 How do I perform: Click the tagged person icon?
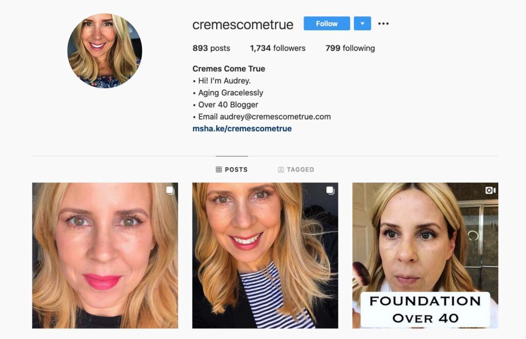tap(281, 169)
